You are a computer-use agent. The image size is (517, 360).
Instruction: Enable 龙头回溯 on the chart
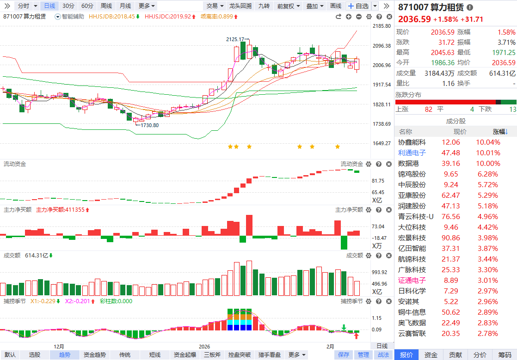[x=240, y=6]
